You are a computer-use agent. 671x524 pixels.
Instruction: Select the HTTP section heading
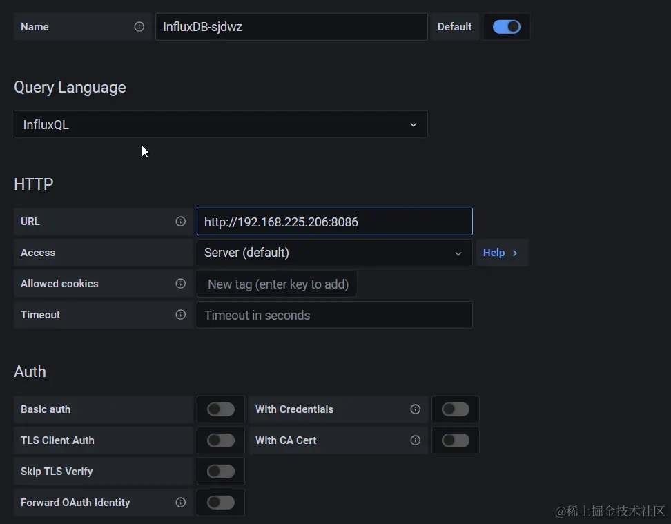point(33,184)
